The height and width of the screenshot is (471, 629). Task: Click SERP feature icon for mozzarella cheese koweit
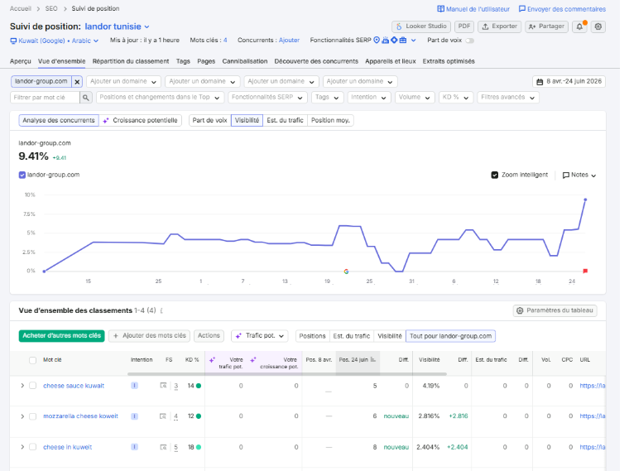(x=163, y=416)
